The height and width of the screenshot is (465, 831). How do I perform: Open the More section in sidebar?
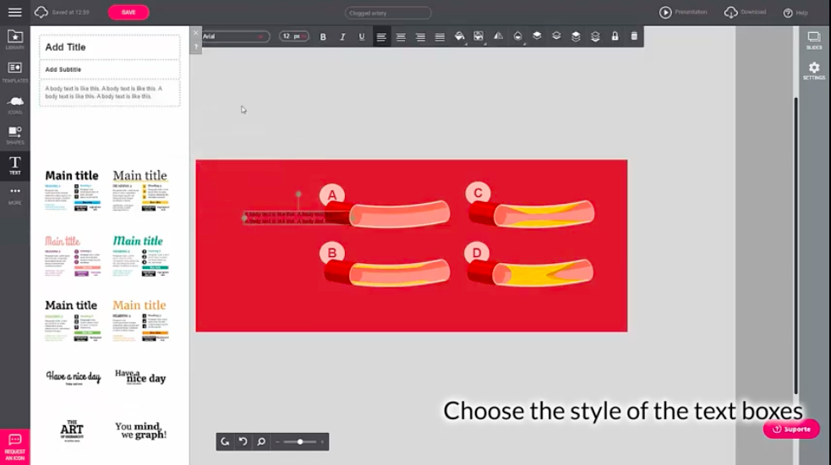tap(14, 194)
